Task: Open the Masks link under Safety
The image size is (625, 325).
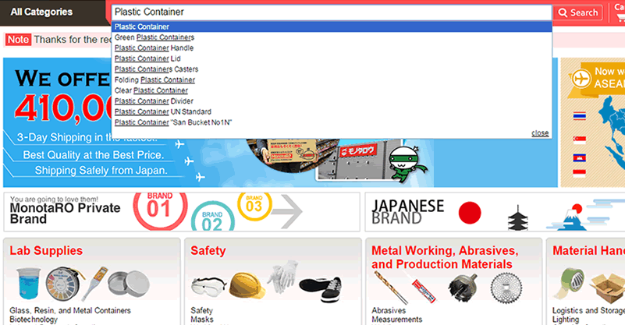Action: pyautogui.click(x=202, y=320)
